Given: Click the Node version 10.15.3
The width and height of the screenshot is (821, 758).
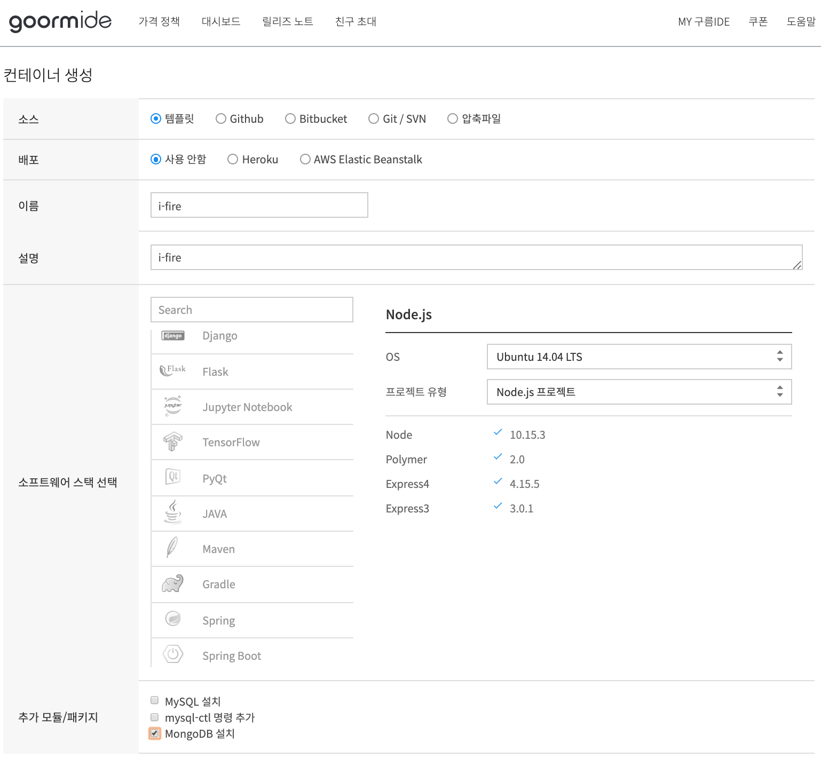Looking at the screenshot, I should click(x=527, y=435).
